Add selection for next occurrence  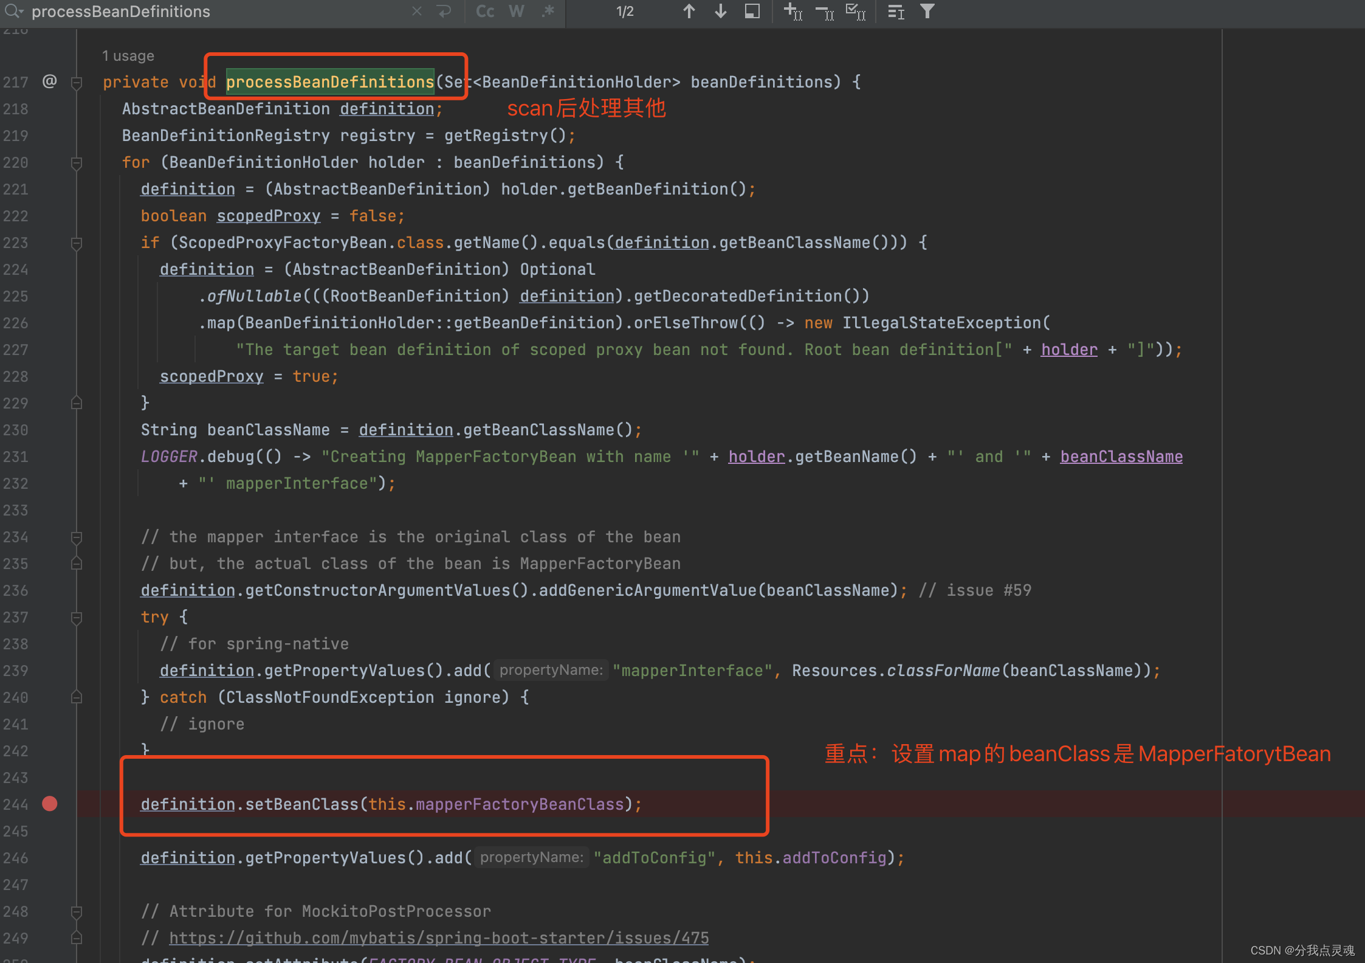pyautogui.click(x=793, y=12)
